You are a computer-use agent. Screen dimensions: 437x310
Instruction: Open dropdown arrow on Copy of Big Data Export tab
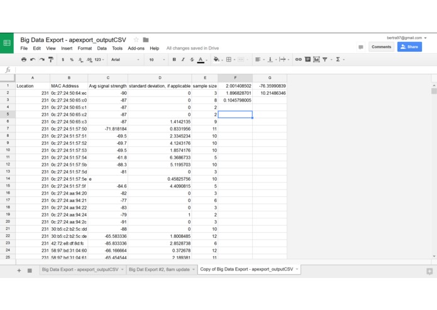click(x=297, y=269)
